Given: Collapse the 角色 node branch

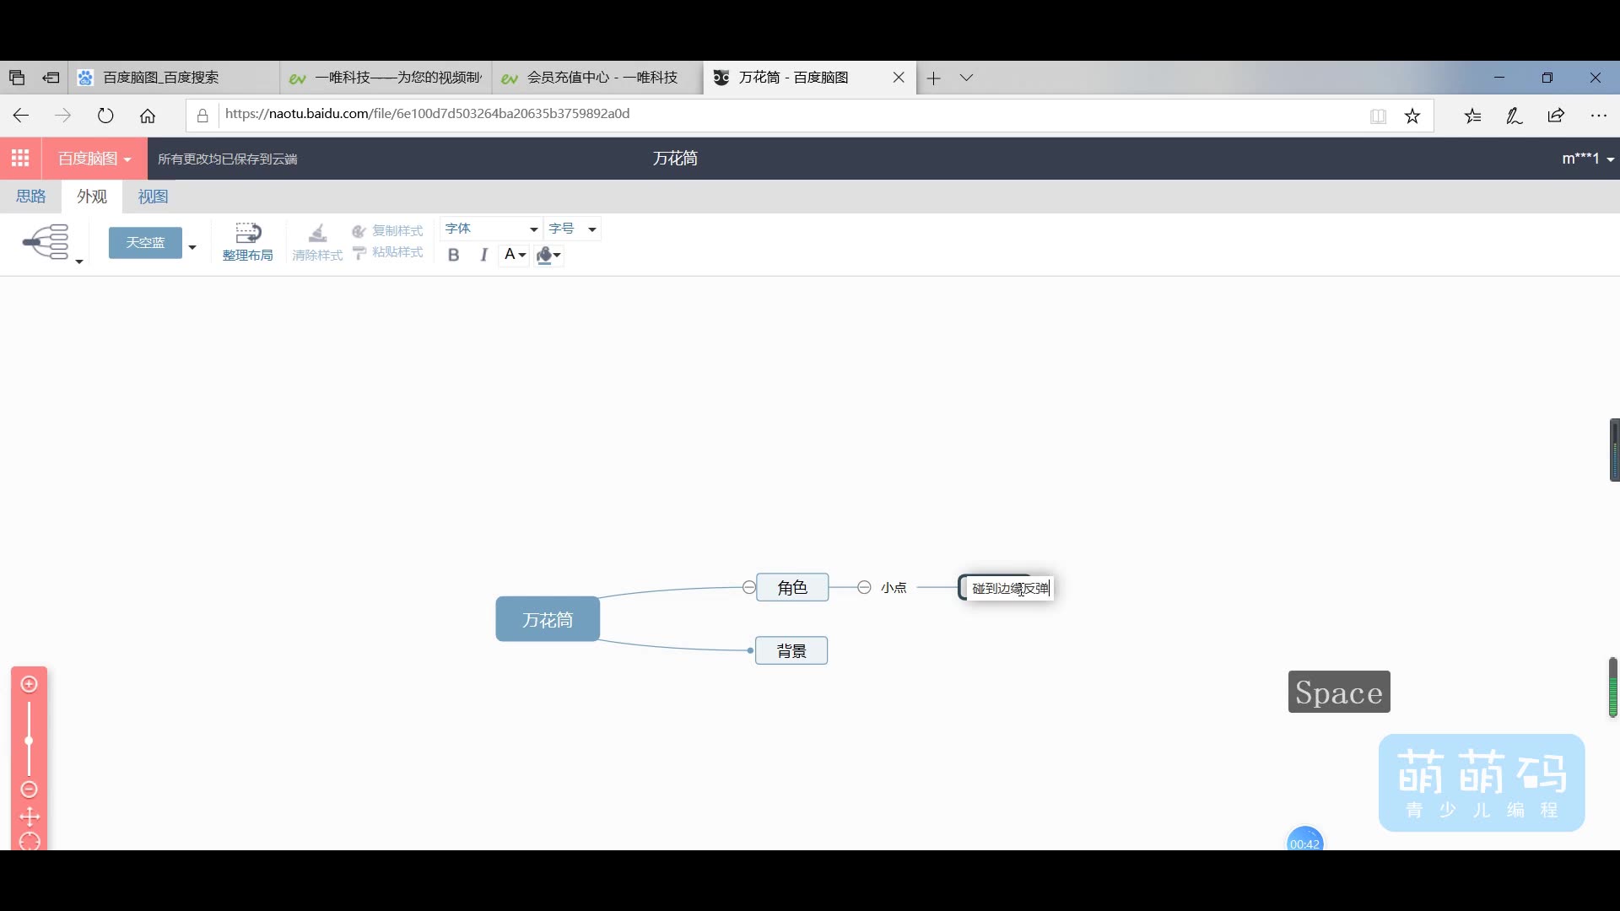Looking at the screenshot, I should click(x=749, y=587).
